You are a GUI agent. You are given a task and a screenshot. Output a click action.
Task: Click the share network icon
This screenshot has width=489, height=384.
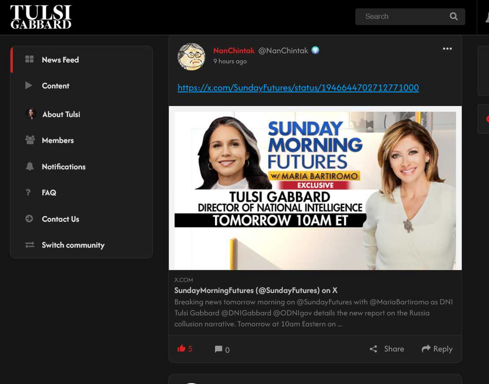tap(373, 349)
